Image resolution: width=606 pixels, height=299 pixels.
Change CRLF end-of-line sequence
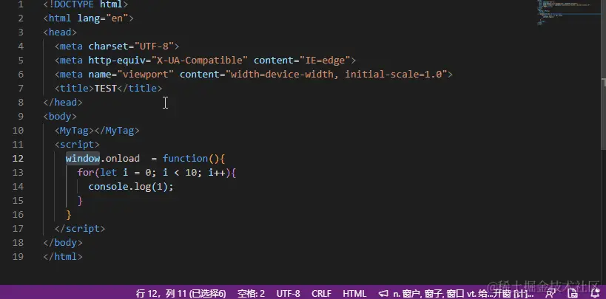[321, 294]
